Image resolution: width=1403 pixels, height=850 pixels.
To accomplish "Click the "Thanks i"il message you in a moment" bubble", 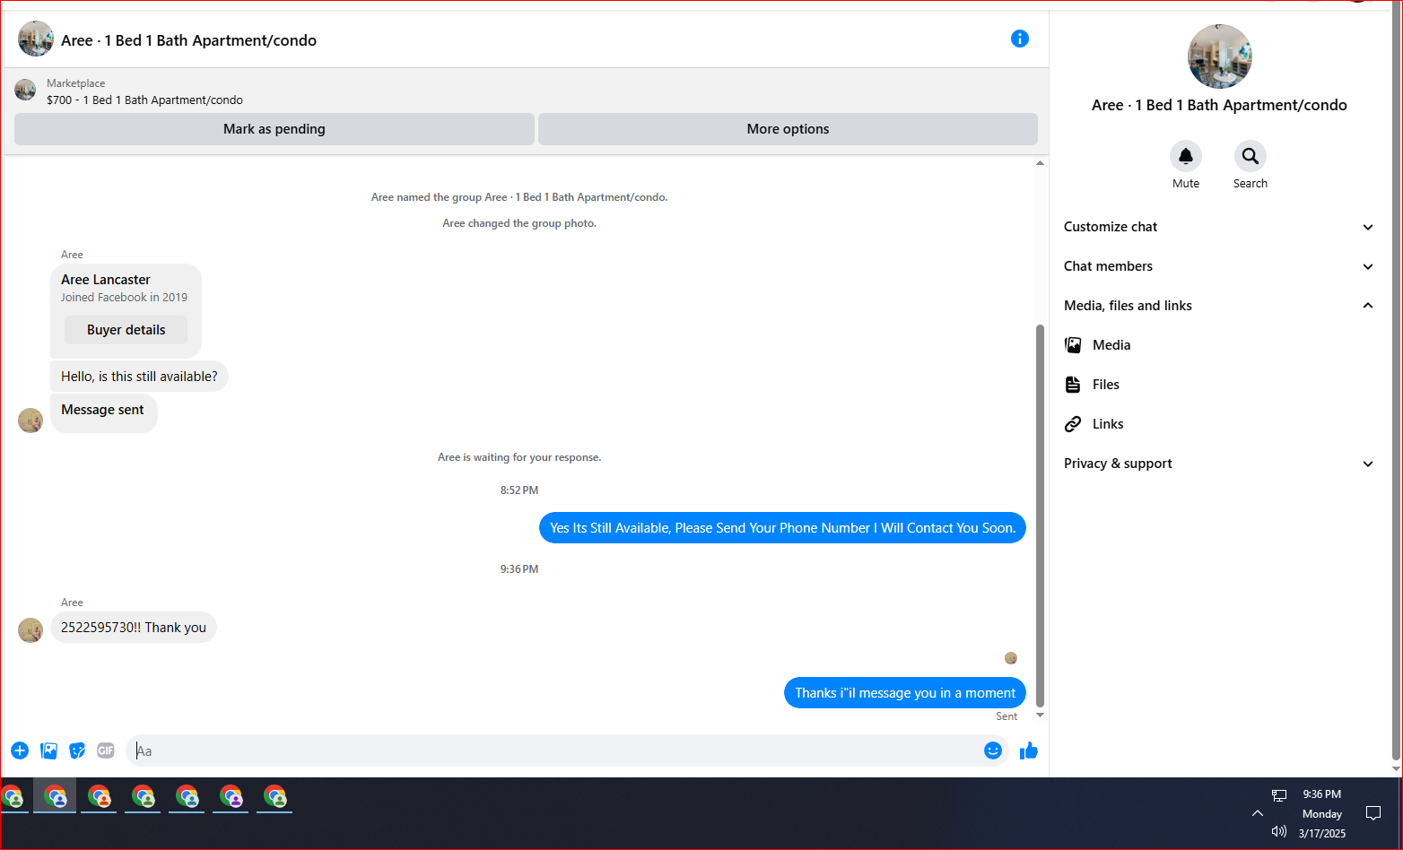I will coord(905,693).
